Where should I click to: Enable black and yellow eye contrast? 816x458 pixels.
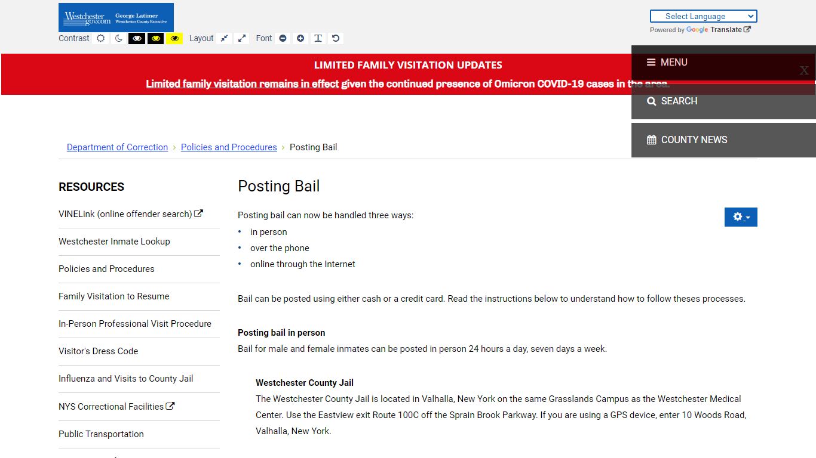[x=156, y=38]
